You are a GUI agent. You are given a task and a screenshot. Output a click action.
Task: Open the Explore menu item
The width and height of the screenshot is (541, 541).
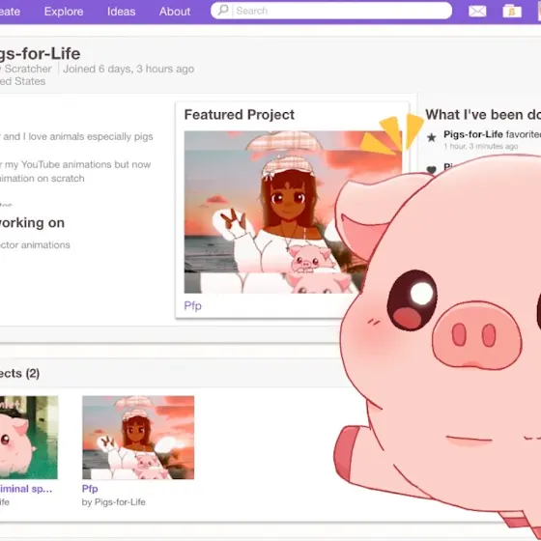[x=64, y=12]
